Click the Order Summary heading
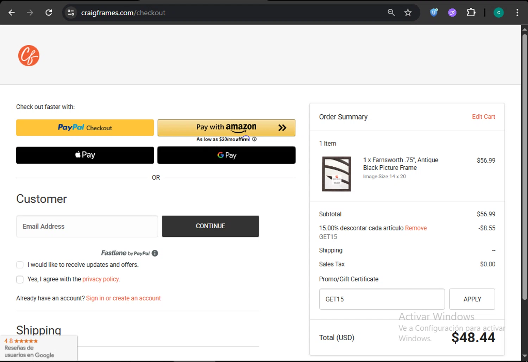This screenshot has width=528, height=362. [x=343, y=117]
